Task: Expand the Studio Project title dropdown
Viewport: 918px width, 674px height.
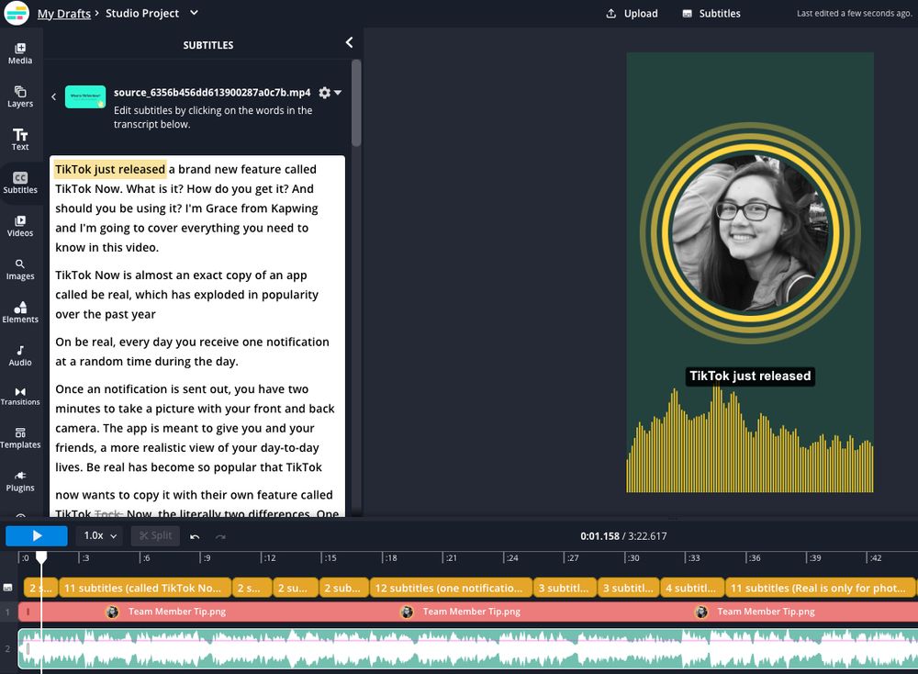Action: [192, 13]
